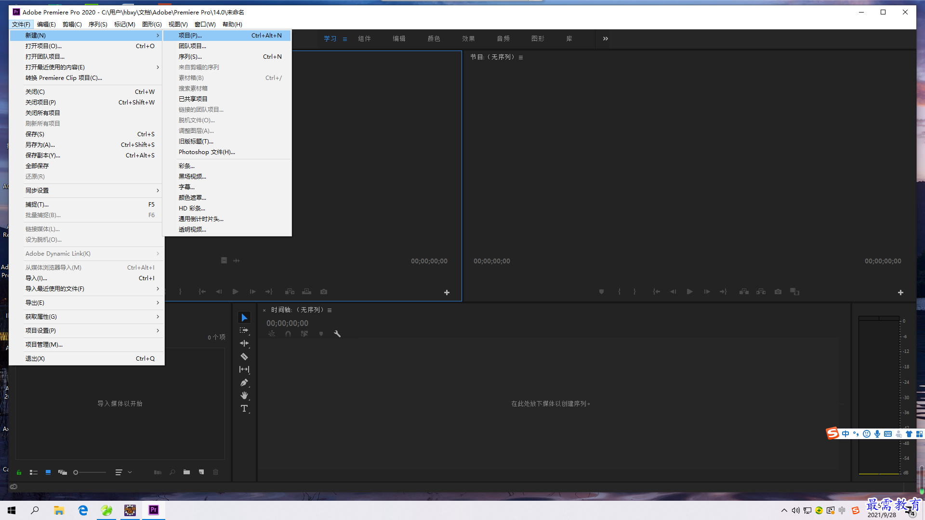This screenshot has height=520, width=925.
Task: Toggle timeline Add Marker icon
Action: [321, 334]
